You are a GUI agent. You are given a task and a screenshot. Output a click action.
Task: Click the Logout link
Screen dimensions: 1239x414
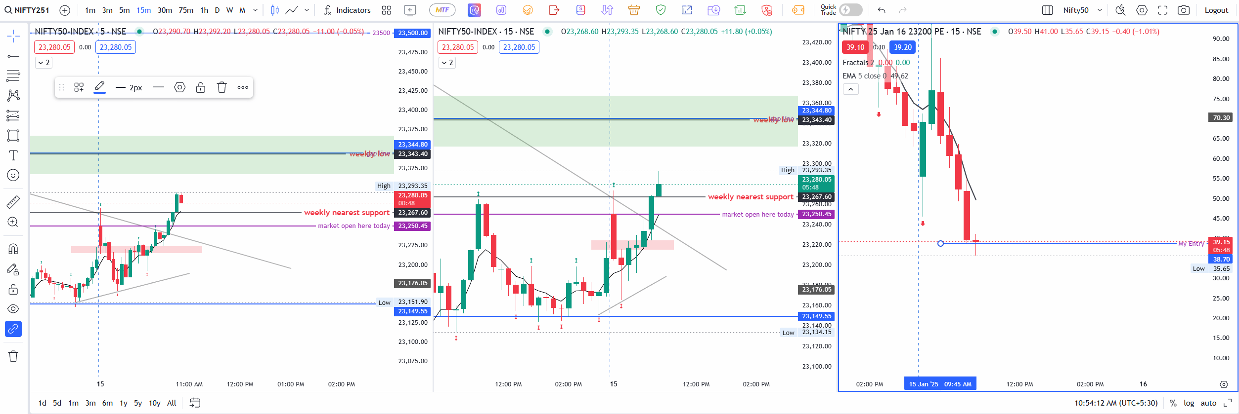(x=1216, y=10)
